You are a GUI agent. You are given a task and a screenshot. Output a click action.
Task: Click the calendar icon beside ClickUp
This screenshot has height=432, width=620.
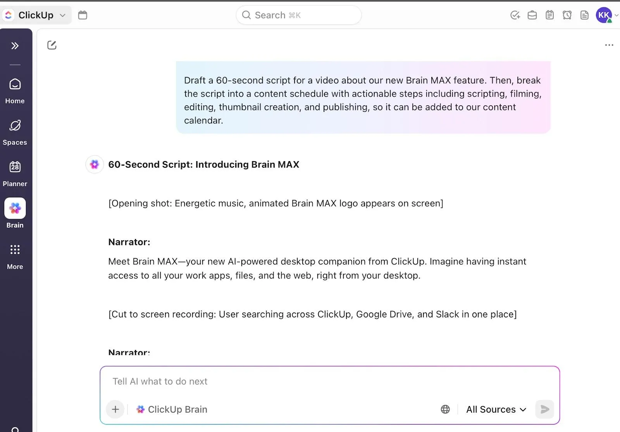click(x=83, y=15)
